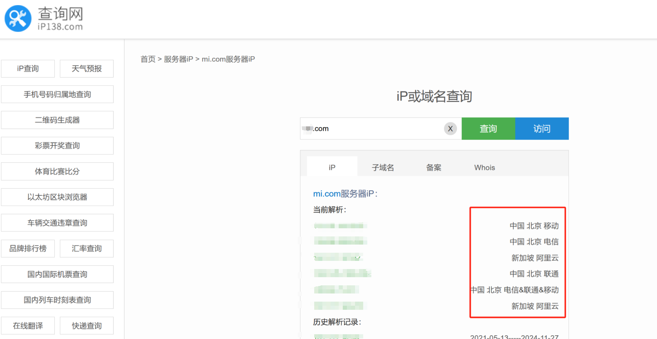Image resolution: width=657 pixels, height=339 pixels.
Task: Open 汇率查询 tool
Action: [87, 249]
